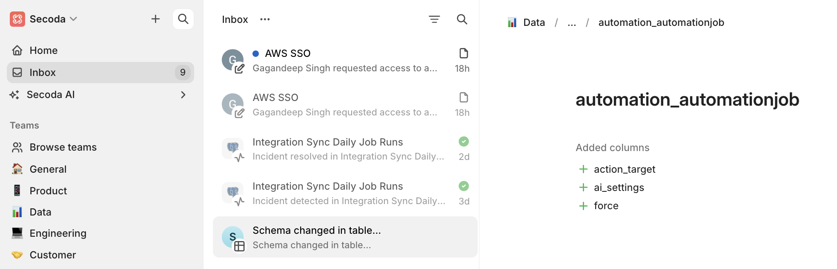Click the Data breadcrumb link
The height and width of the screenshot is (269, 837).
pyautogui.click(x=533, y=22)
